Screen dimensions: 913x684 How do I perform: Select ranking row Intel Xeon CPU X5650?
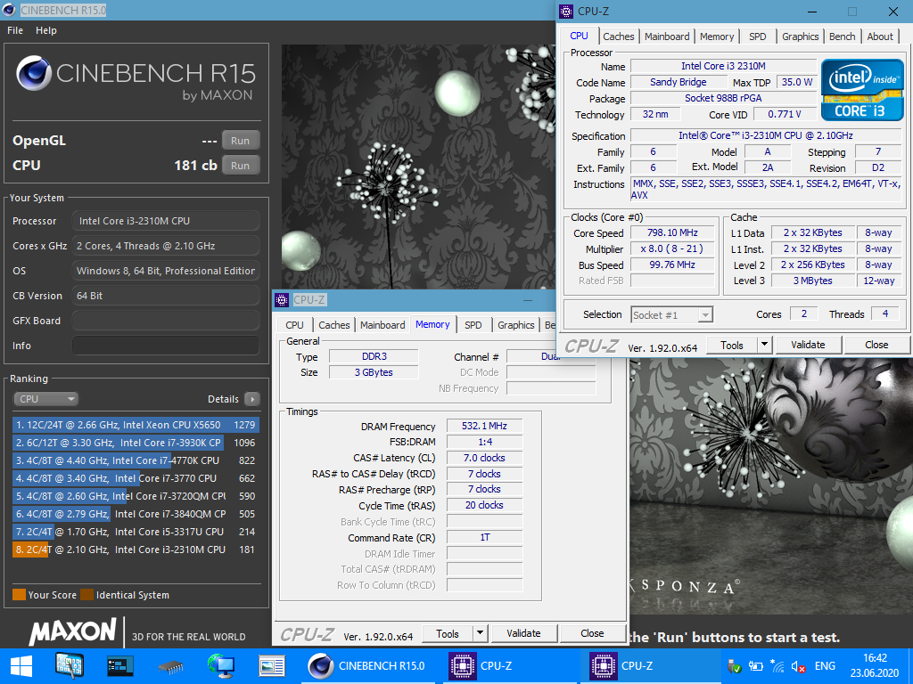point(136,425)
